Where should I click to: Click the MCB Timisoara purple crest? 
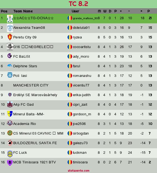(10, 163)
